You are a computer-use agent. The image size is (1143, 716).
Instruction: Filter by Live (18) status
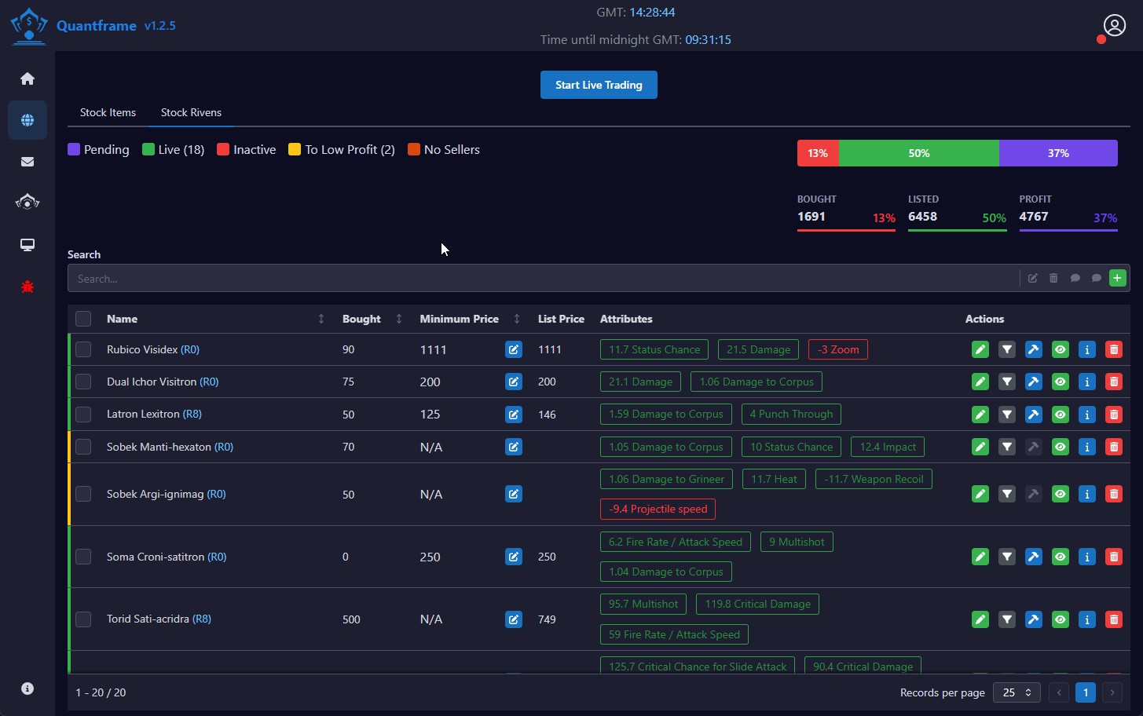point(173,149)
